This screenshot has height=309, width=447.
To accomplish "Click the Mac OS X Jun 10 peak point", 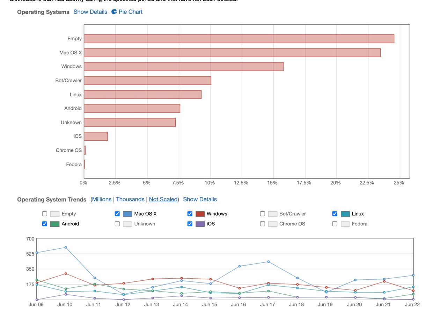I will click(66, 248).
